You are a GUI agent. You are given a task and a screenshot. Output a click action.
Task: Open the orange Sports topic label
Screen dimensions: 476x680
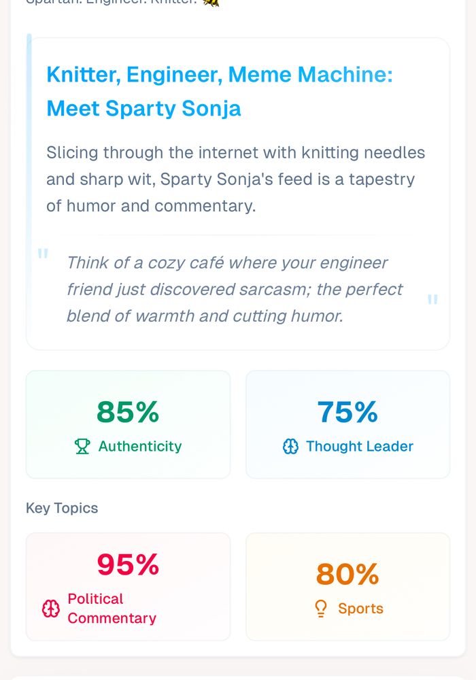[360, 609]
